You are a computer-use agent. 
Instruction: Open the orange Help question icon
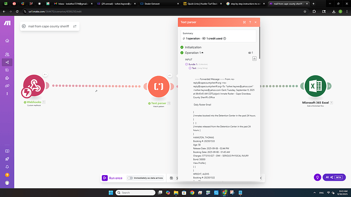[7, 175]
